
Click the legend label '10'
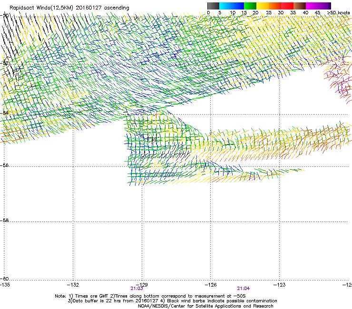233,13
